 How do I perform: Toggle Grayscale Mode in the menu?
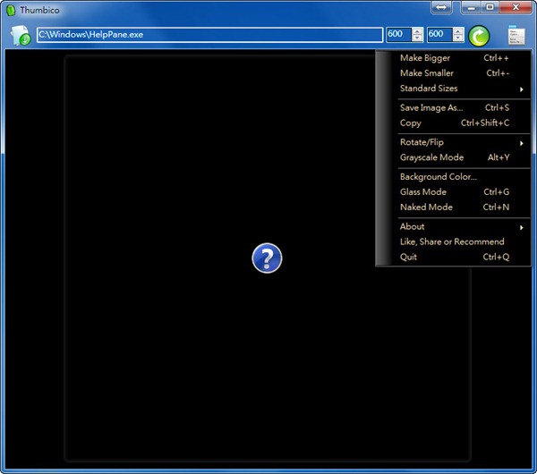point(431,157)
